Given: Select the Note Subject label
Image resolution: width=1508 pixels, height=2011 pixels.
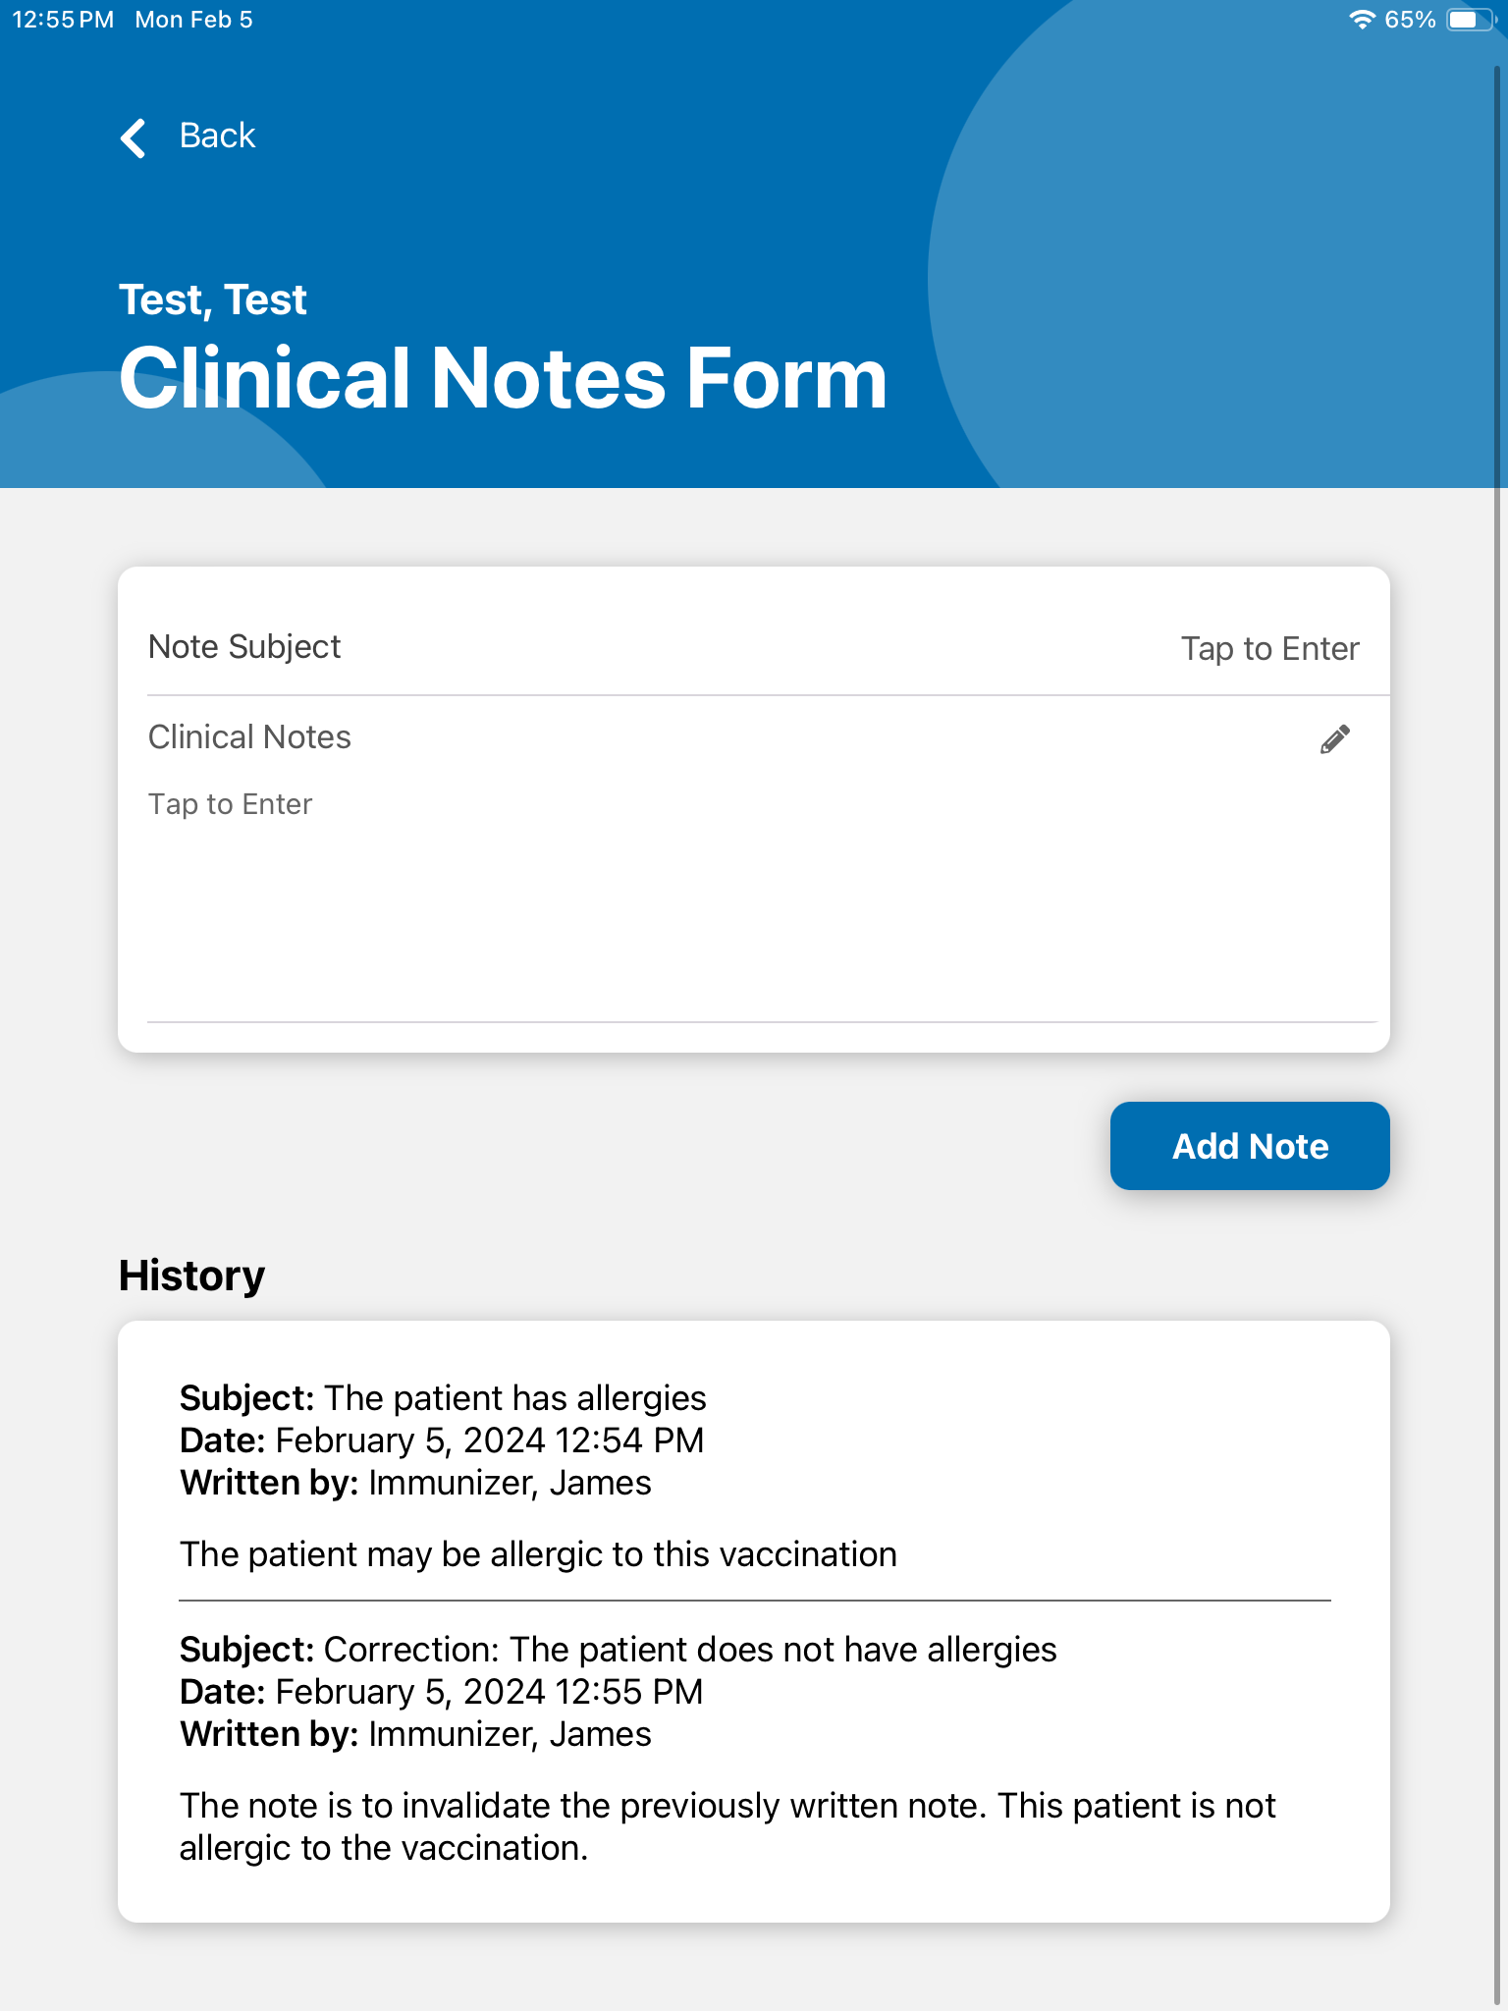Looking at the screenshot, I should click(244, 647).
